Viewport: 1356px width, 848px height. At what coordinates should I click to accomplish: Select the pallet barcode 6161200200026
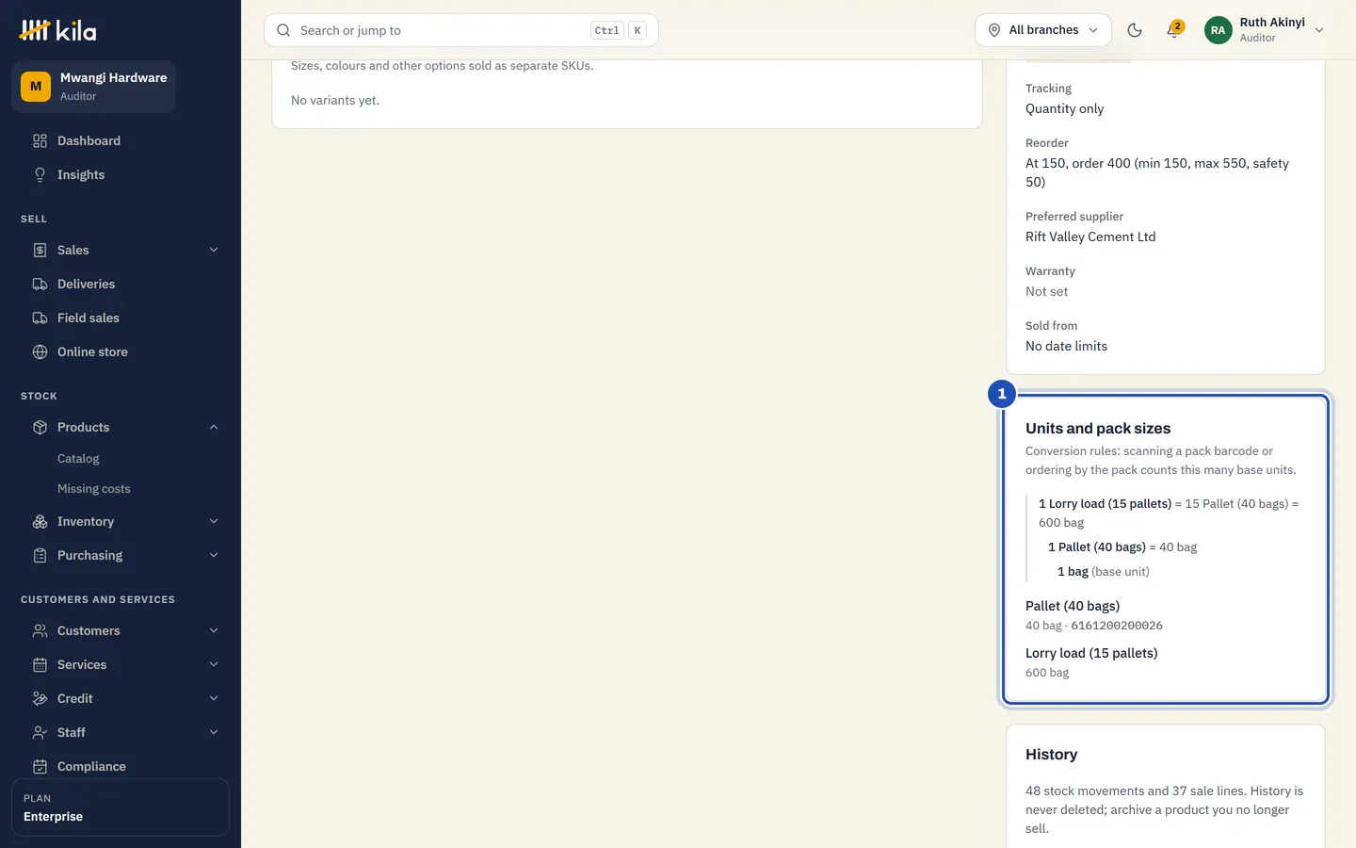coord(1117,626)
